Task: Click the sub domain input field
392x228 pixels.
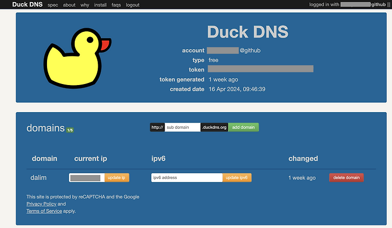Action: pyautogui.click(x=182, y=127)
